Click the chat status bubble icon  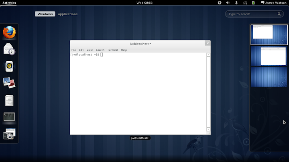point(263,2)
